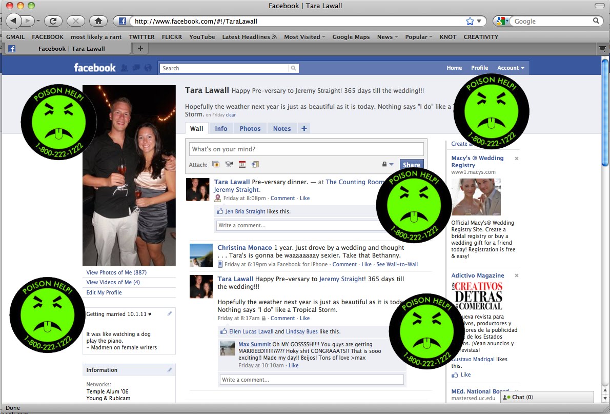Expand the Most Visited bookmarks menu
This screenshot has height=414, width=610.
(304, 36)
